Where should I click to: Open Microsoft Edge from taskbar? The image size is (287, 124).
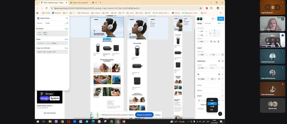tap(93, 121)
